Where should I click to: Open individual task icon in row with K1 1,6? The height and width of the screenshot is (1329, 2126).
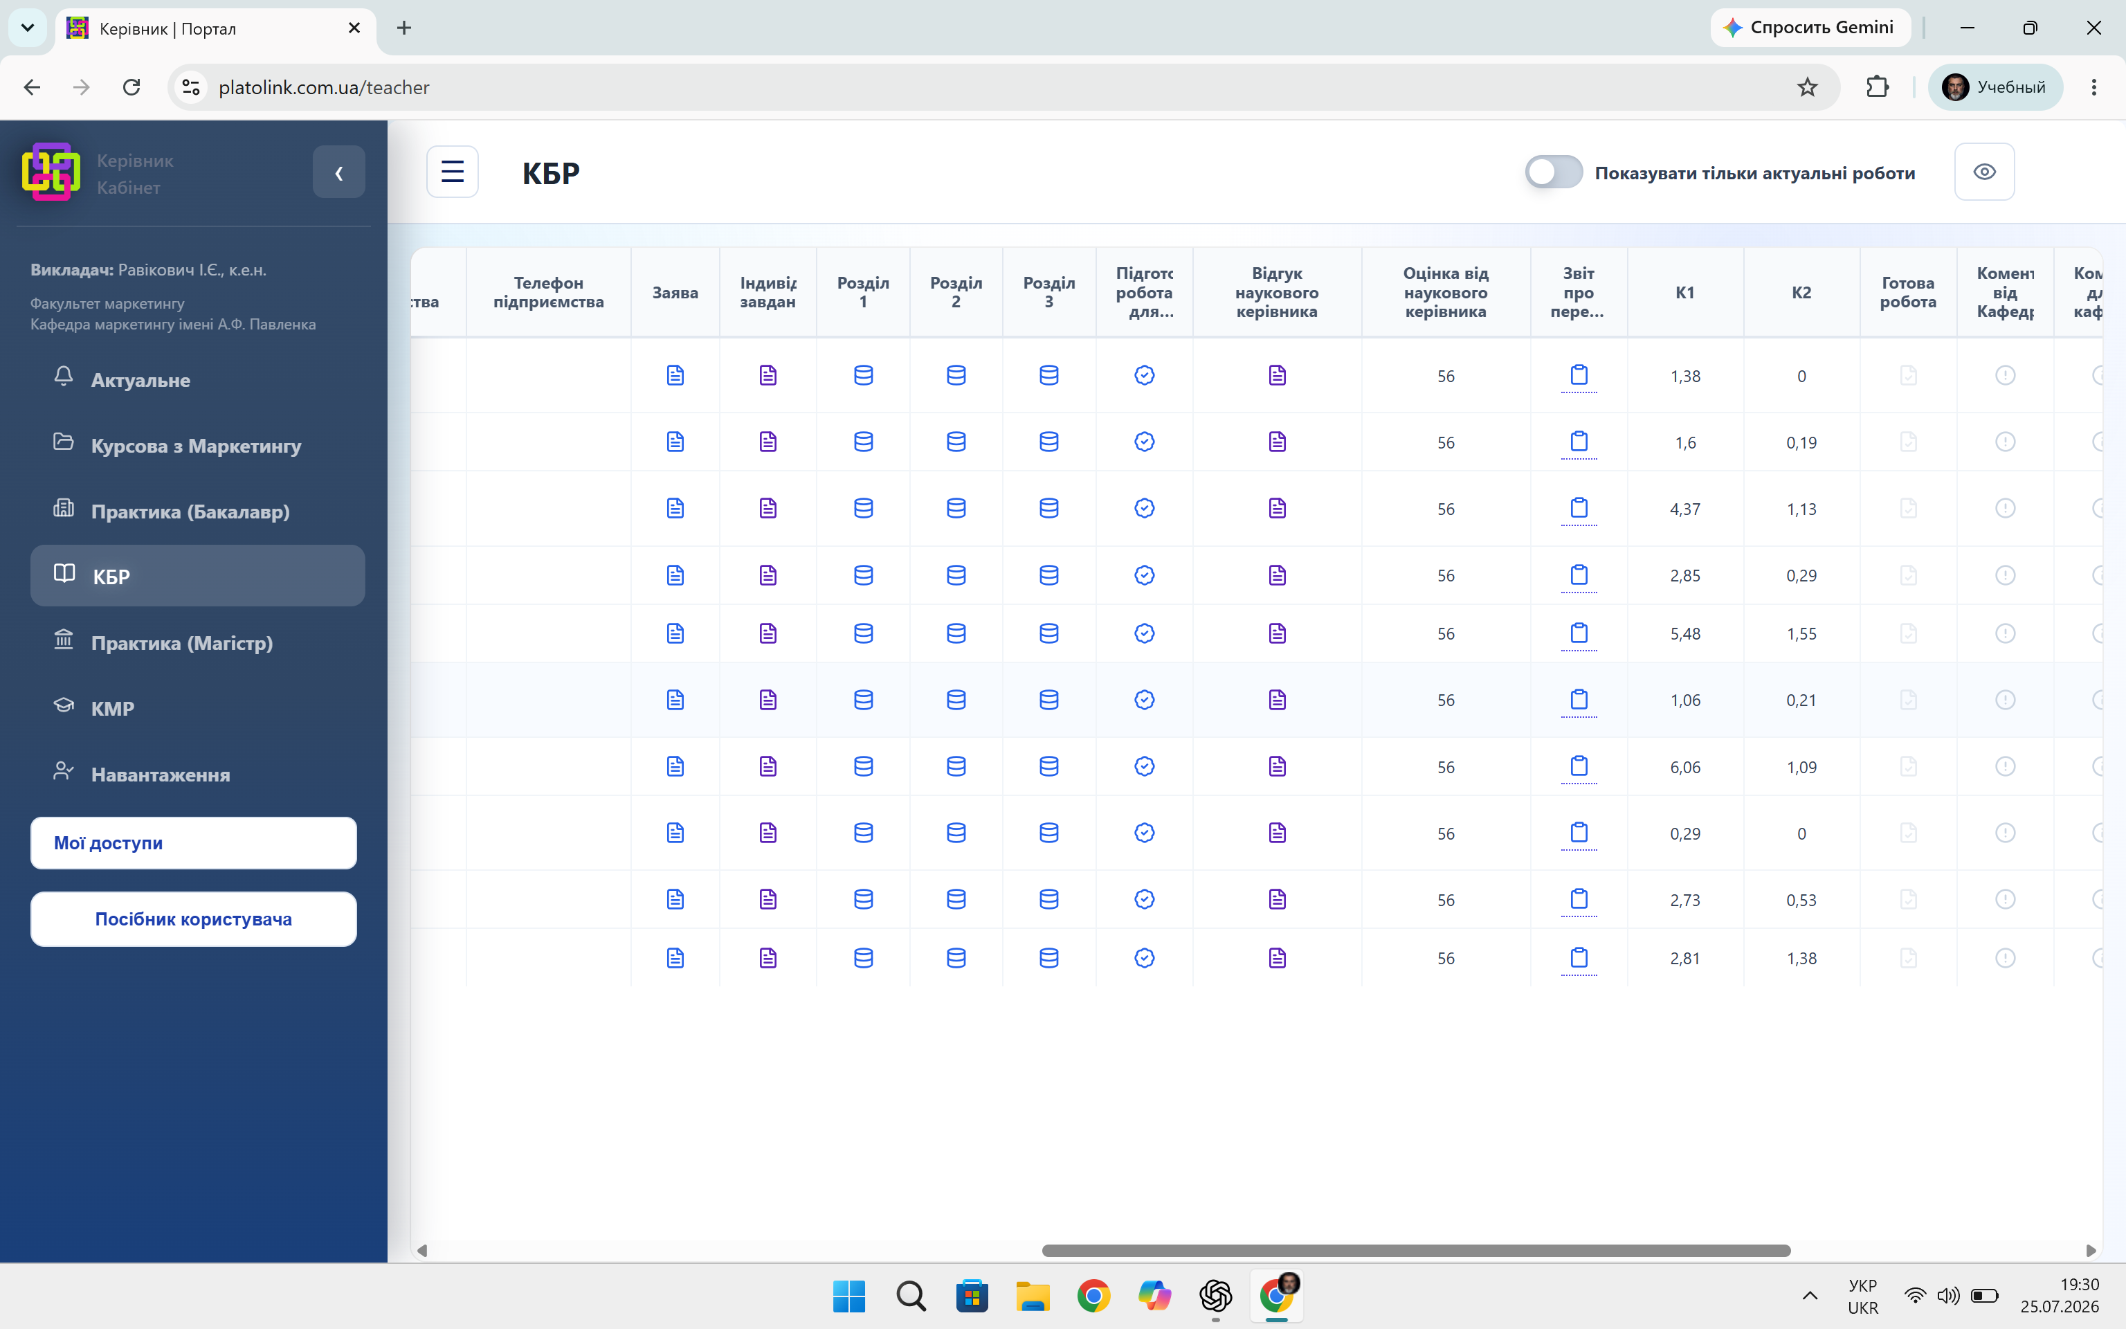[767, 441]
